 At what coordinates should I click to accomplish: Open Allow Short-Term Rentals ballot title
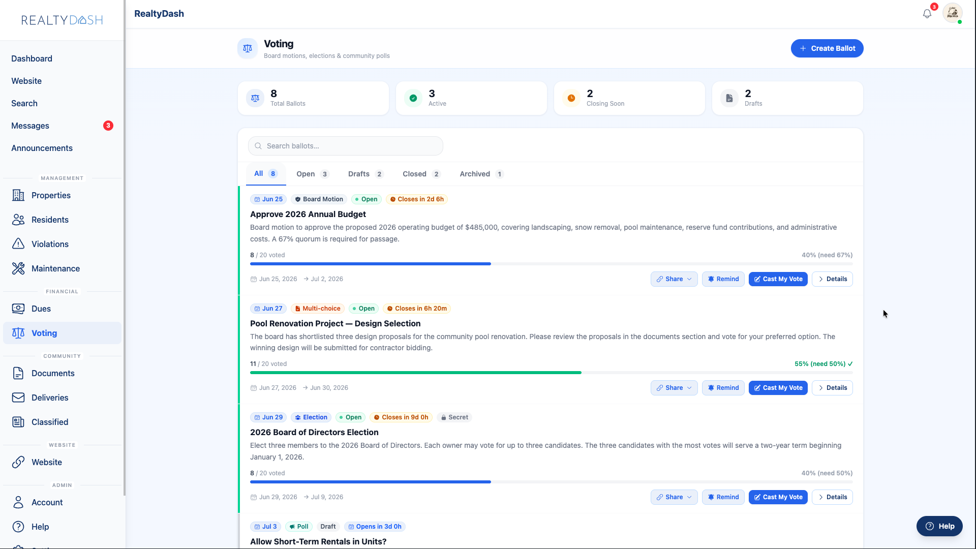point(318,541)
